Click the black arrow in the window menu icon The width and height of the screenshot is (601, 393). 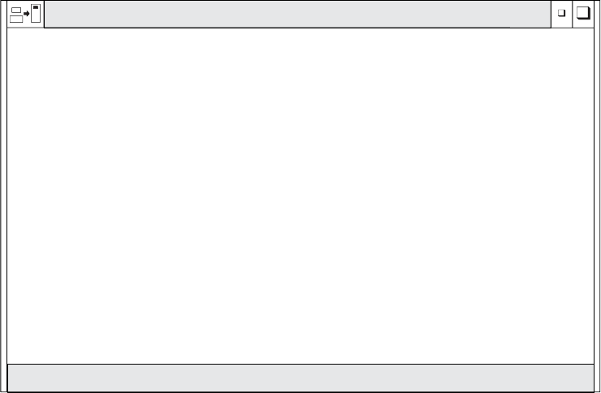[x=27, y=14]
